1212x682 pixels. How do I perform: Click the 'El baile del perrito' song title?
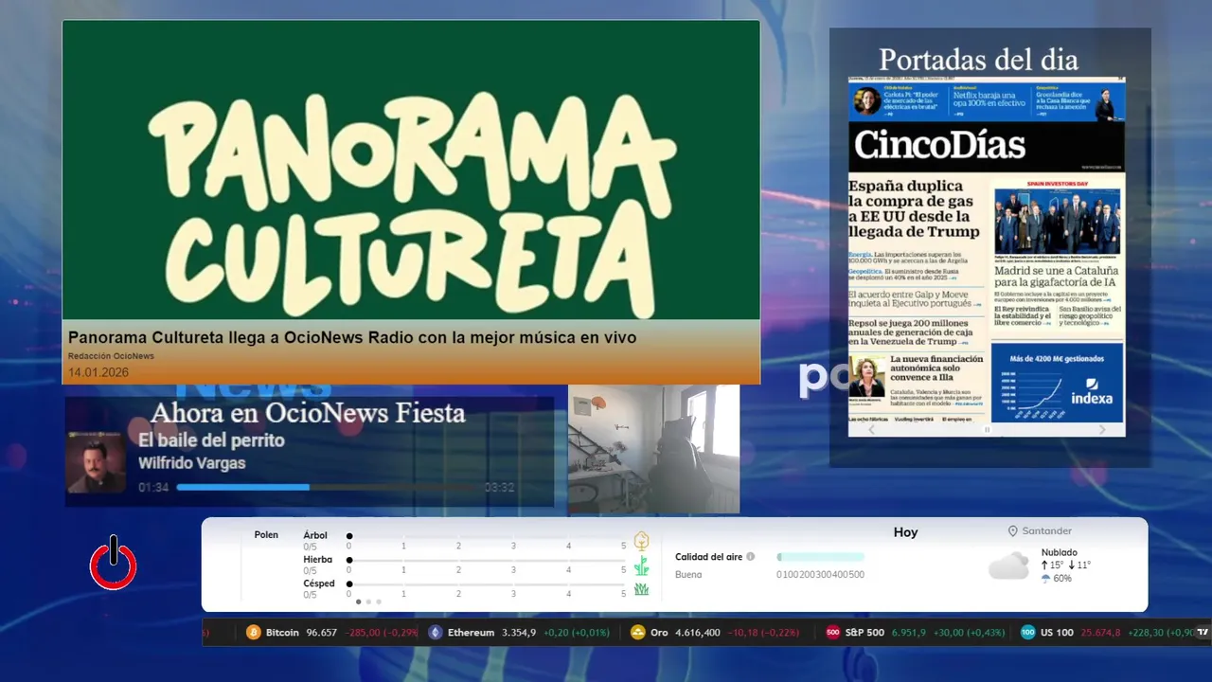point(211,440)
